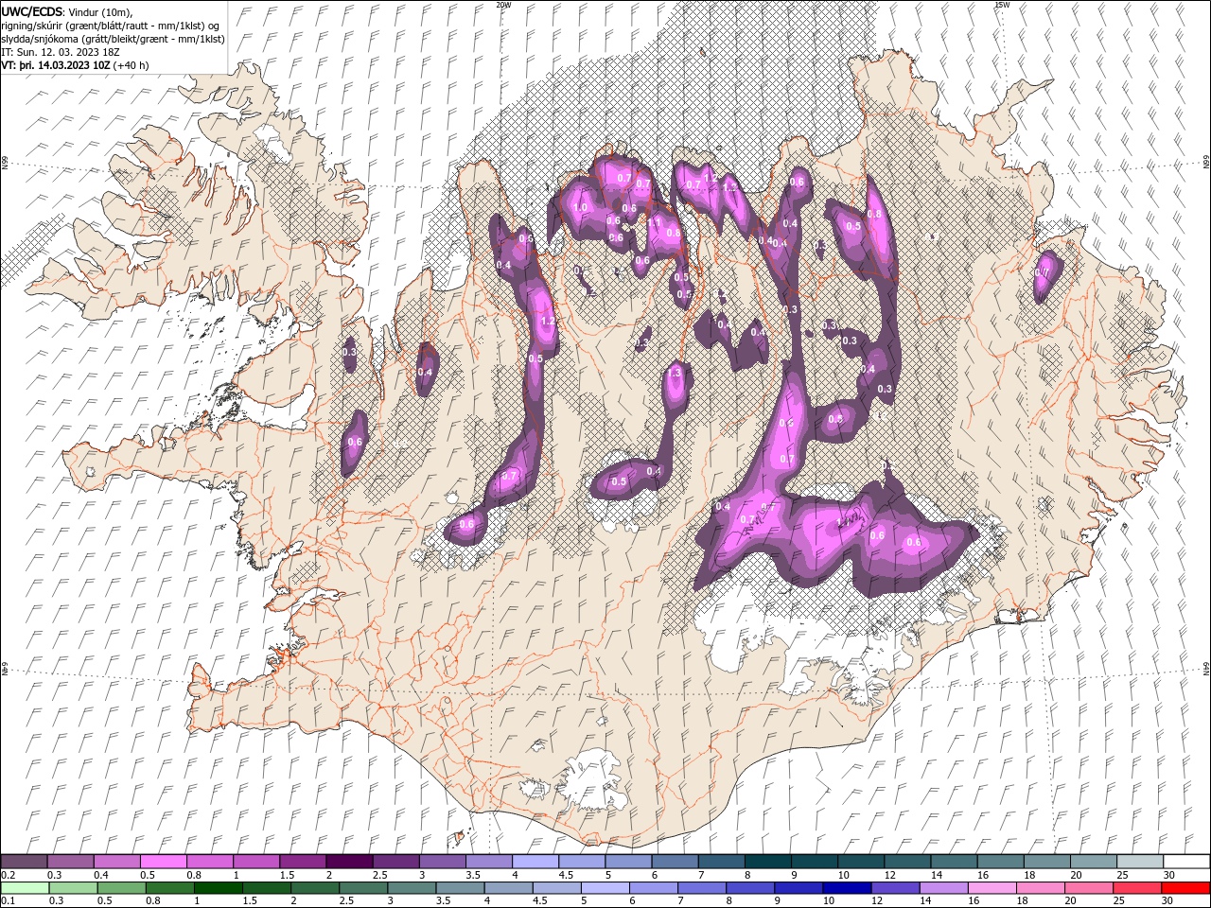The image size is (1211, 908).
Task: Click the dark teal 9–10 snow swatch
Action: click(x=815, y=862)
